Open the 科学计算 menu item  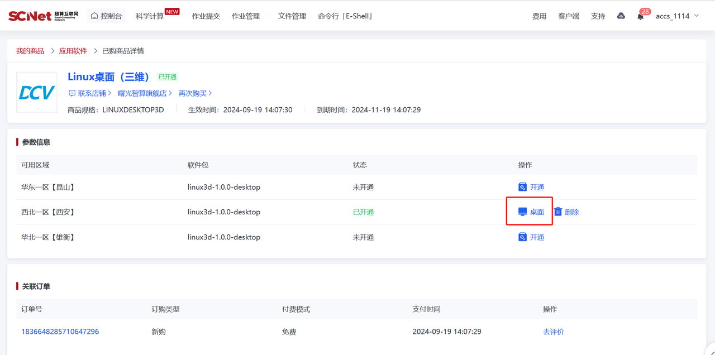point(150,16)
